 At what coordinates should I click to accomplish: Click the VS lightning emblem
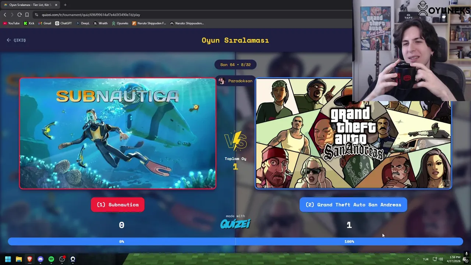pos(235,141)
